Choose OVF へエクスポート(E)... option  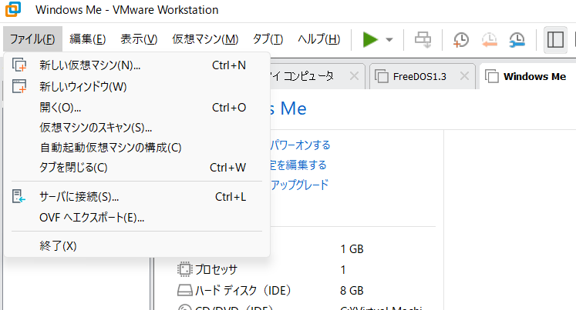pyautogui.click(x=92, y=218)
